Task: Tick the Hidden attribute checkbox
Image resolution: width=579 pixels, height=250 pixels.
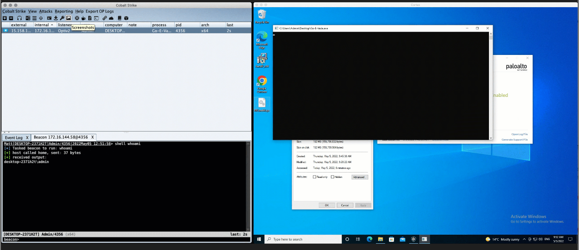Action: click(333, 177)
